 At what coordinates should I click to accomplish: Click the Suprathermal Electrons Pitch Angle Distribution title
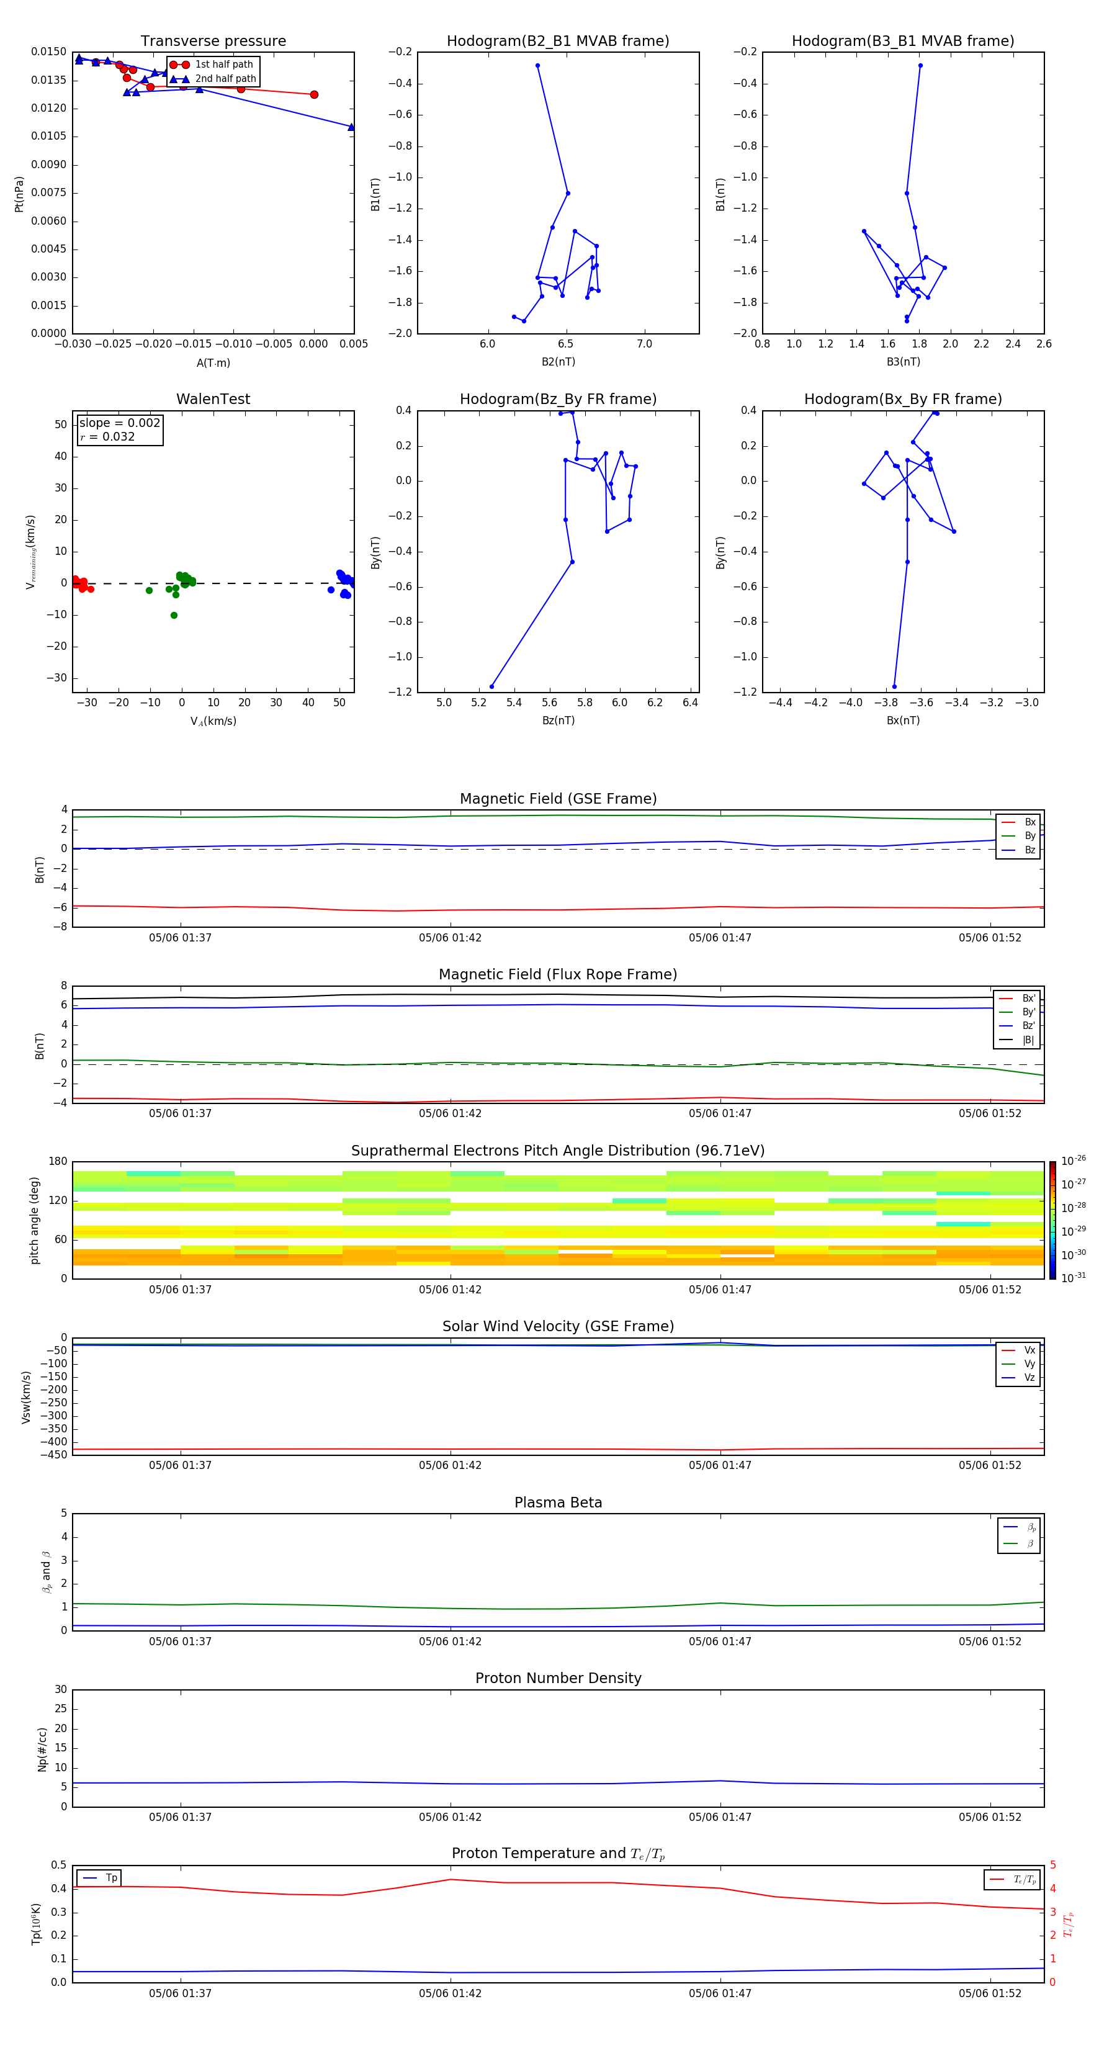coord(558,1151)
